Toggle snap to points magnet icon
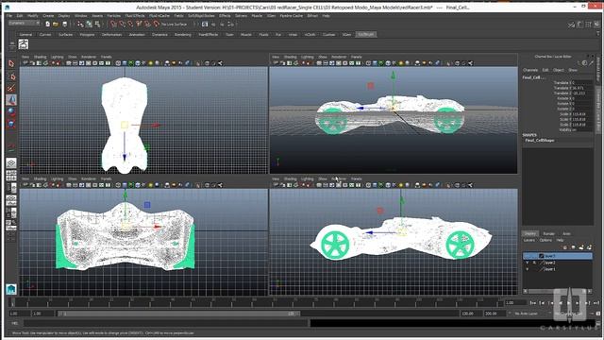604x340 pixels. click(130, 24)
